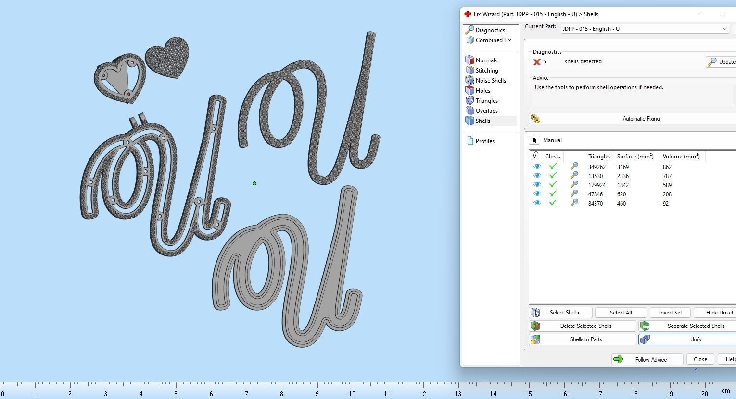Click the closed checkmark of the 589 volume shell
Viewport: 736px width, 399px height.
(x=553, y=185)
